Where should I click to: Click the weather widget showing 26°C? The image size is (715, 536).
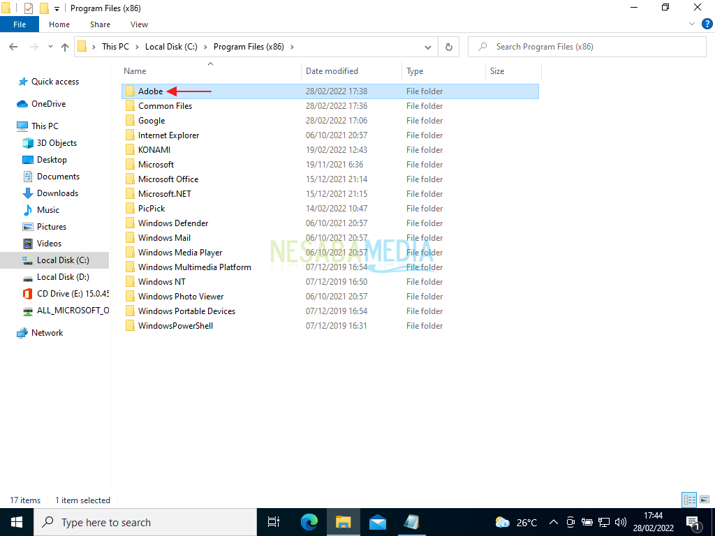click(515, 521)
